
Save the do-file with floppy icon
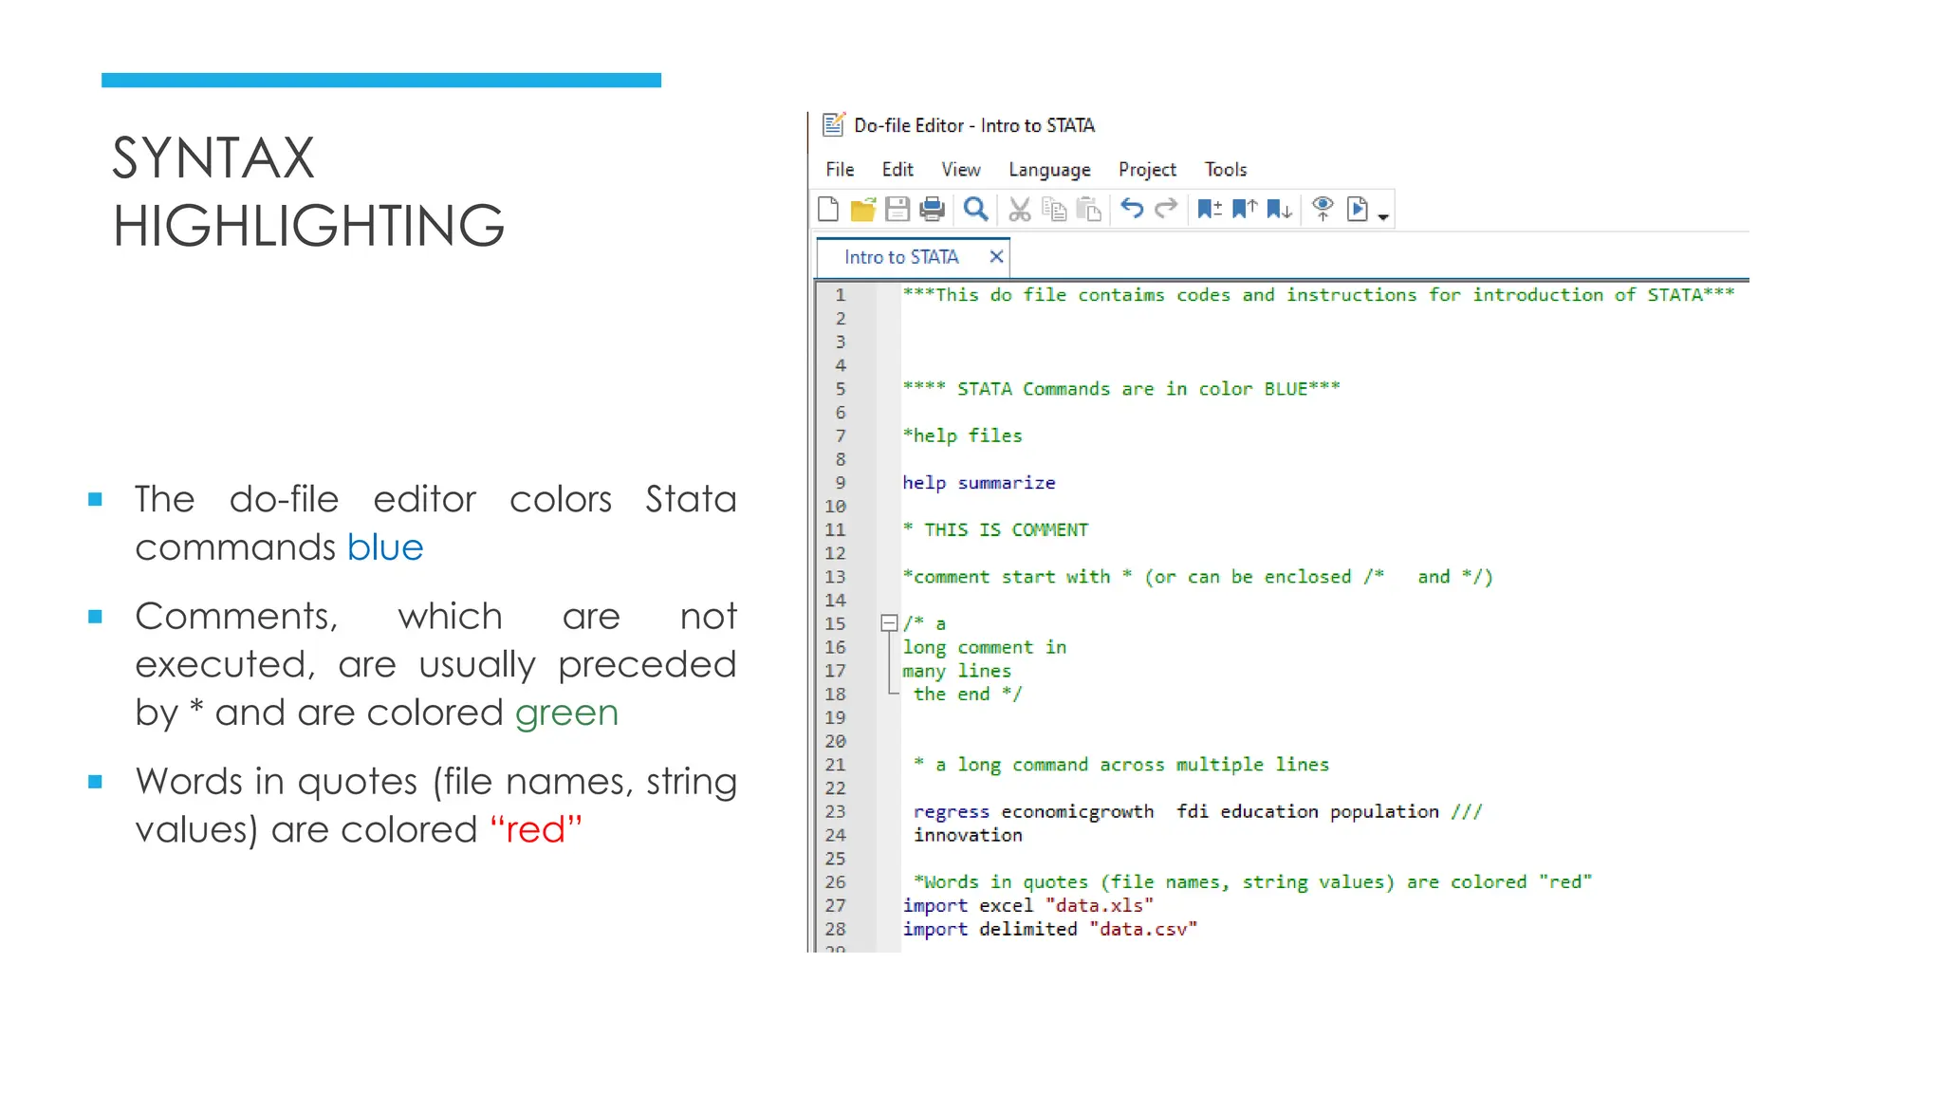(897, 209)
